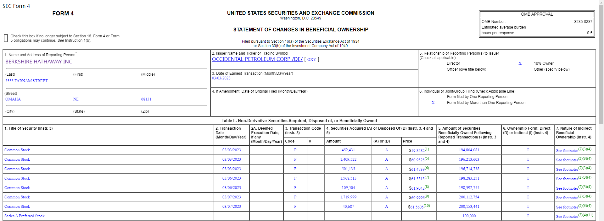Click footnote (6) beside price $61.4739
The height and width of the screenshot is (221, 604).
(427, 168)
